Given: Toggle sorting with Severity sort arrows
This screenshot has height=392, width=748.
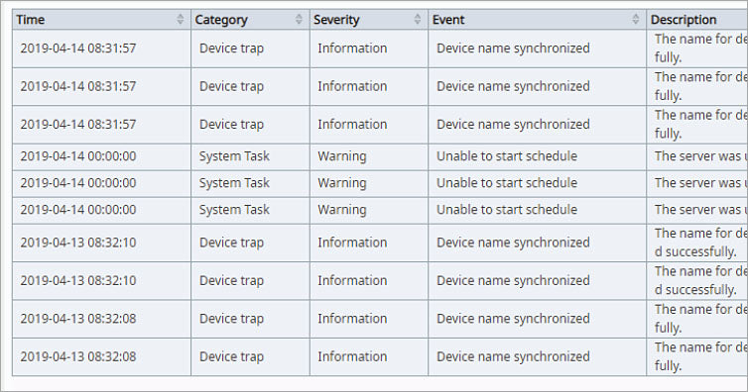Looking at the screenshot, I should pos(418,19).
